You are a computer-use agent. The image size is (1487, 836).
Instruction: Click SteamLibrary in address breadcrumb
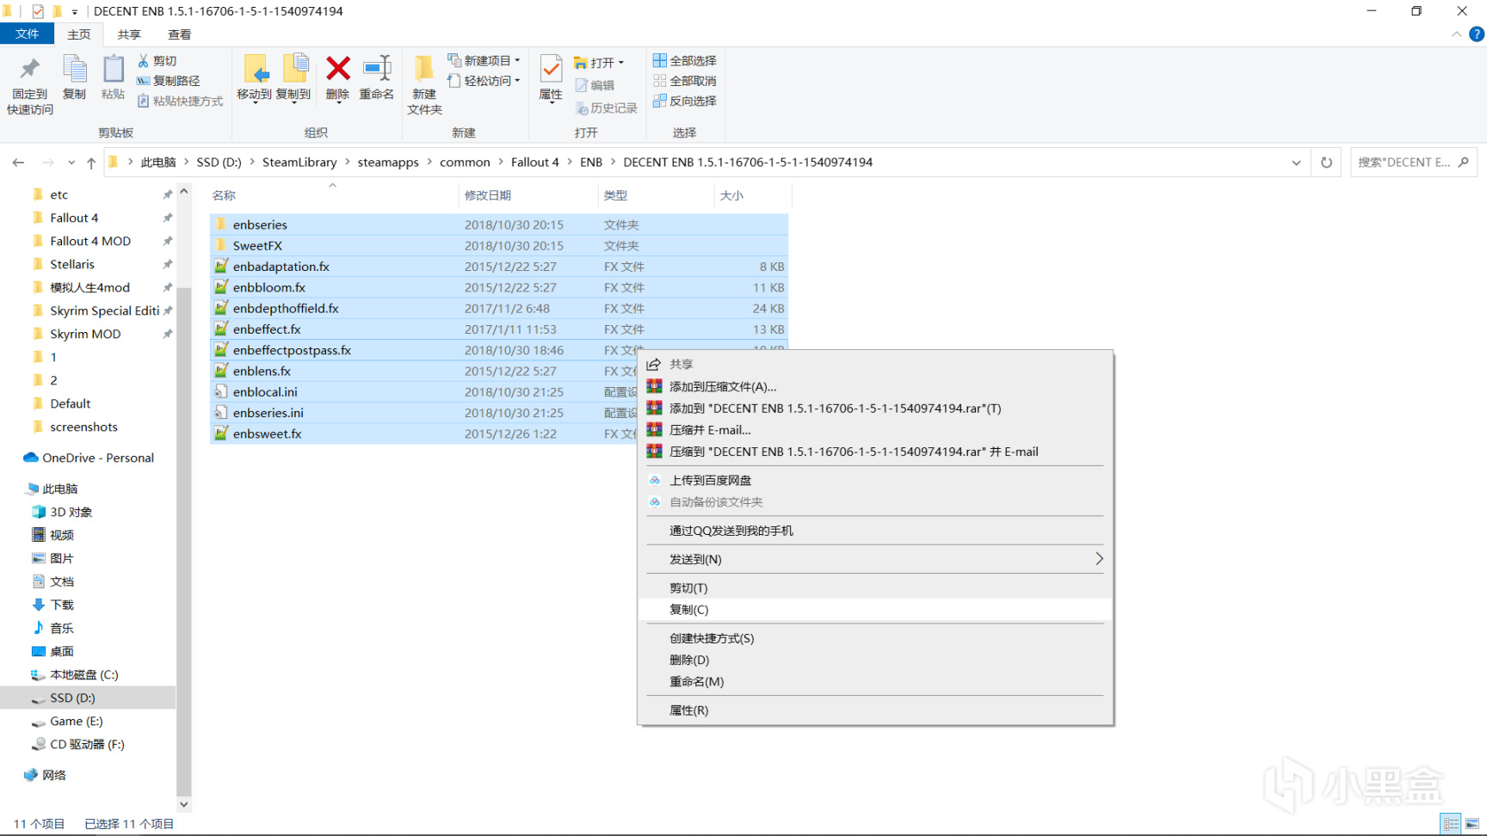click(299, 162)
